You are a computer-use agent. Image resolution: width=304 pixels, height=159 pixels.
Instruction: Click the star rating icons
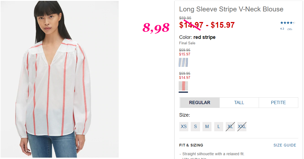click(288, 23)
